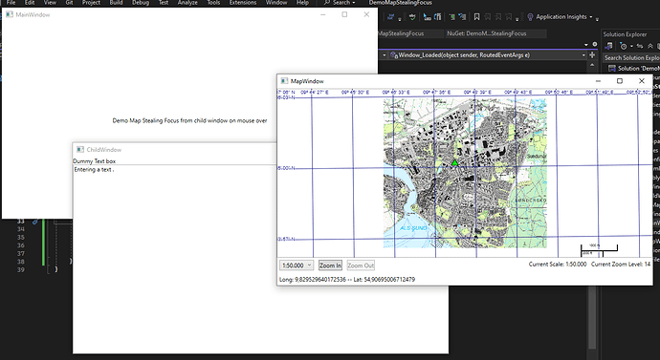Open the Extensions menu
Viewport: 660px width, 360px height.
(x=242, y=3)
